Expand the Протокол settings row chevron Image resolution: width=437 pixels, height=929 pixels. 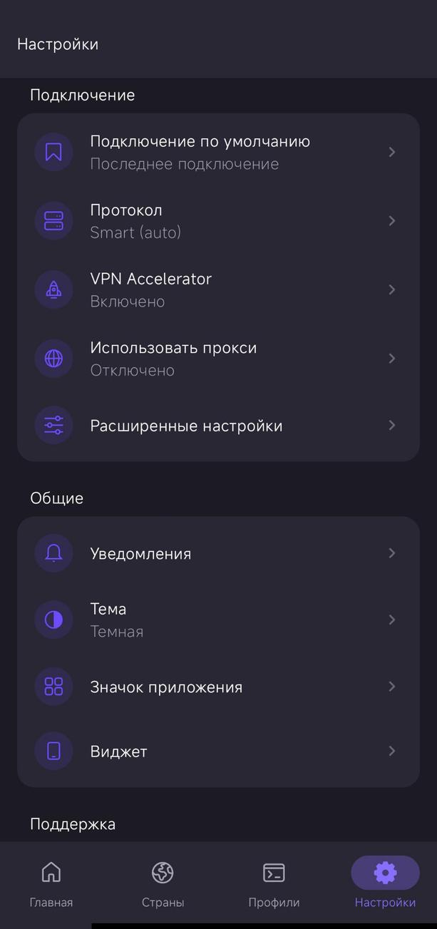(x=392, y=220)
